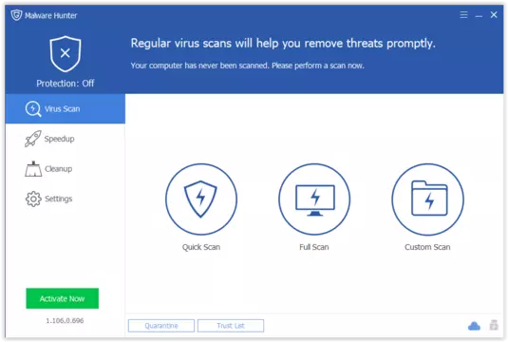Launch Full Scan monitor icon

pyautogui.click(x=314, y=199)
